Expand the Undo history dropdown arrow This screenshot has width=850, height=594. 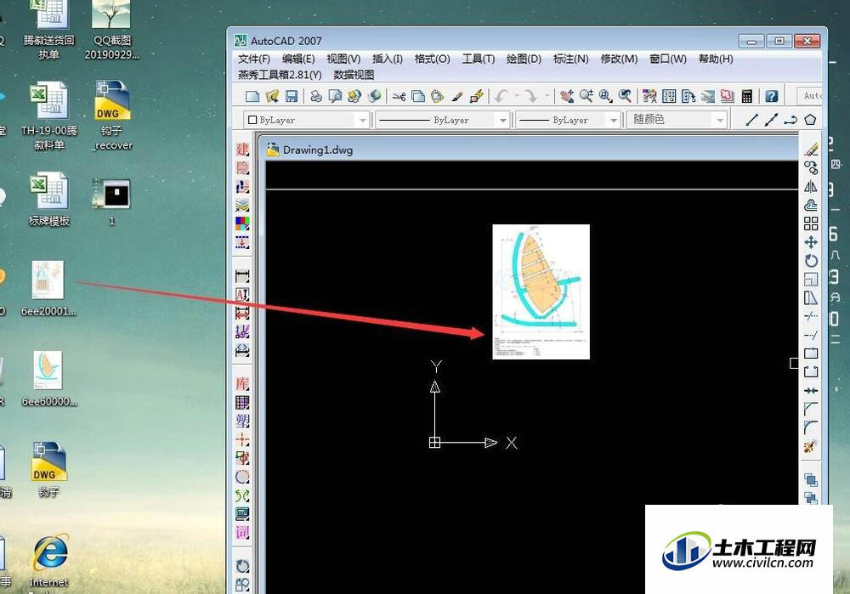point(517,97)
